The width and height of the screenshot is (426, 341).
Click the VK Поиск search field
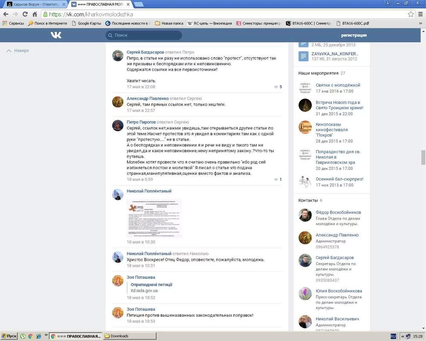(x=144, y=35)
